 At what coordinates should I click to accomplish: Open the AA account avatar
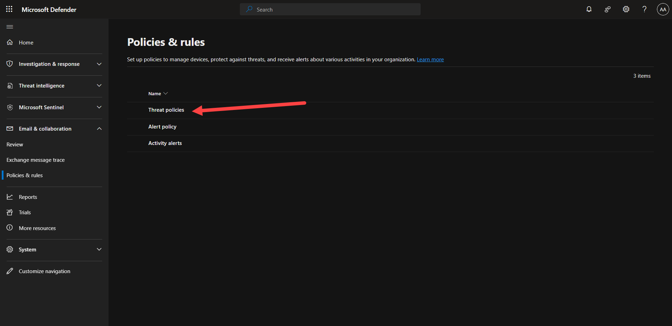click(x=663, y=9)
